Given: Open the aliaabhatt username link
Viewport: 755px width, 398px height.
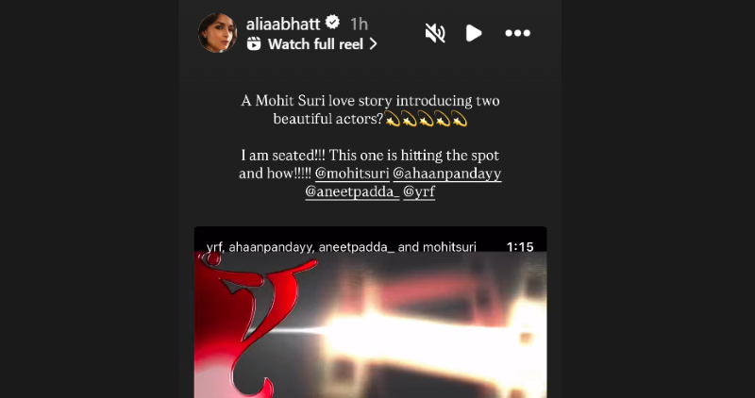Looking at the screenshot, I should click(x=283, y=24).
